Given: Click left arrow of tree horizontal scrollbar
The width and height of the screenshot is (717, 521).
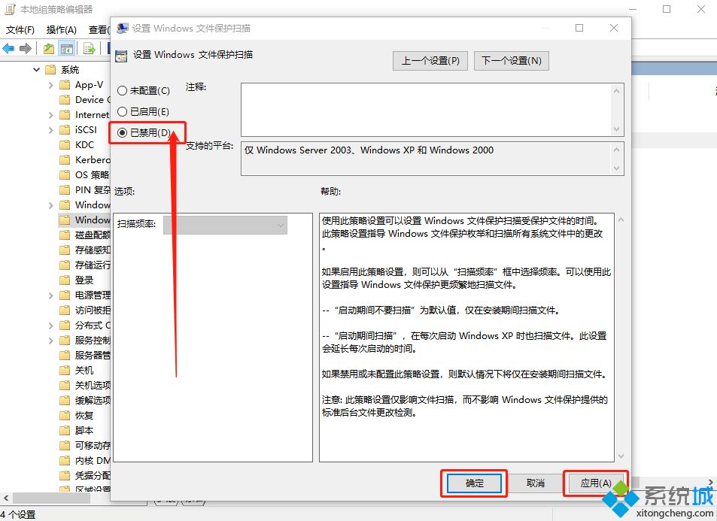Looking at the screenshot, I should tap(6, 498).
